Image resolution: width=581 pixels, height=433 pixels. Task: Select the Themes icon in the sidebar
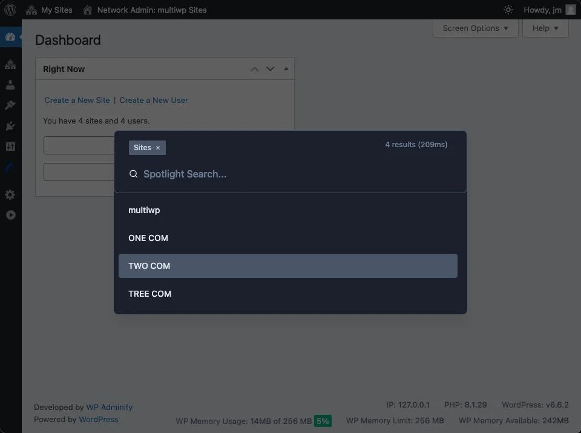tap(10, 104)
